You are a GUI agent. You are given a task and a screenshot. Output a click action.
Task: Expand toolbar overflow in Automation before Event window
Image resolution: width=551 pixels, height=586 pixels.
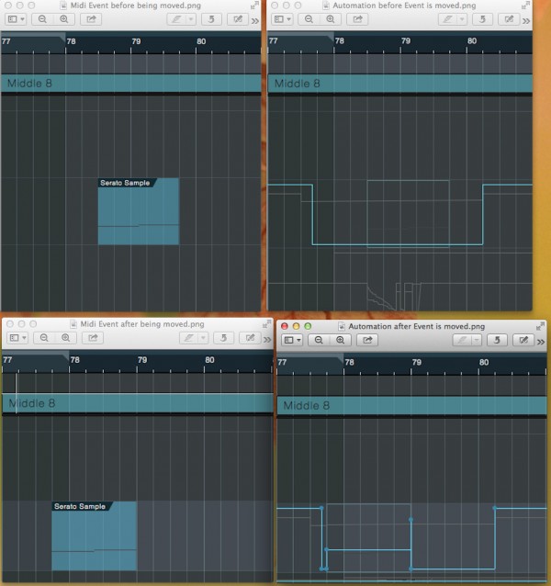526,21
